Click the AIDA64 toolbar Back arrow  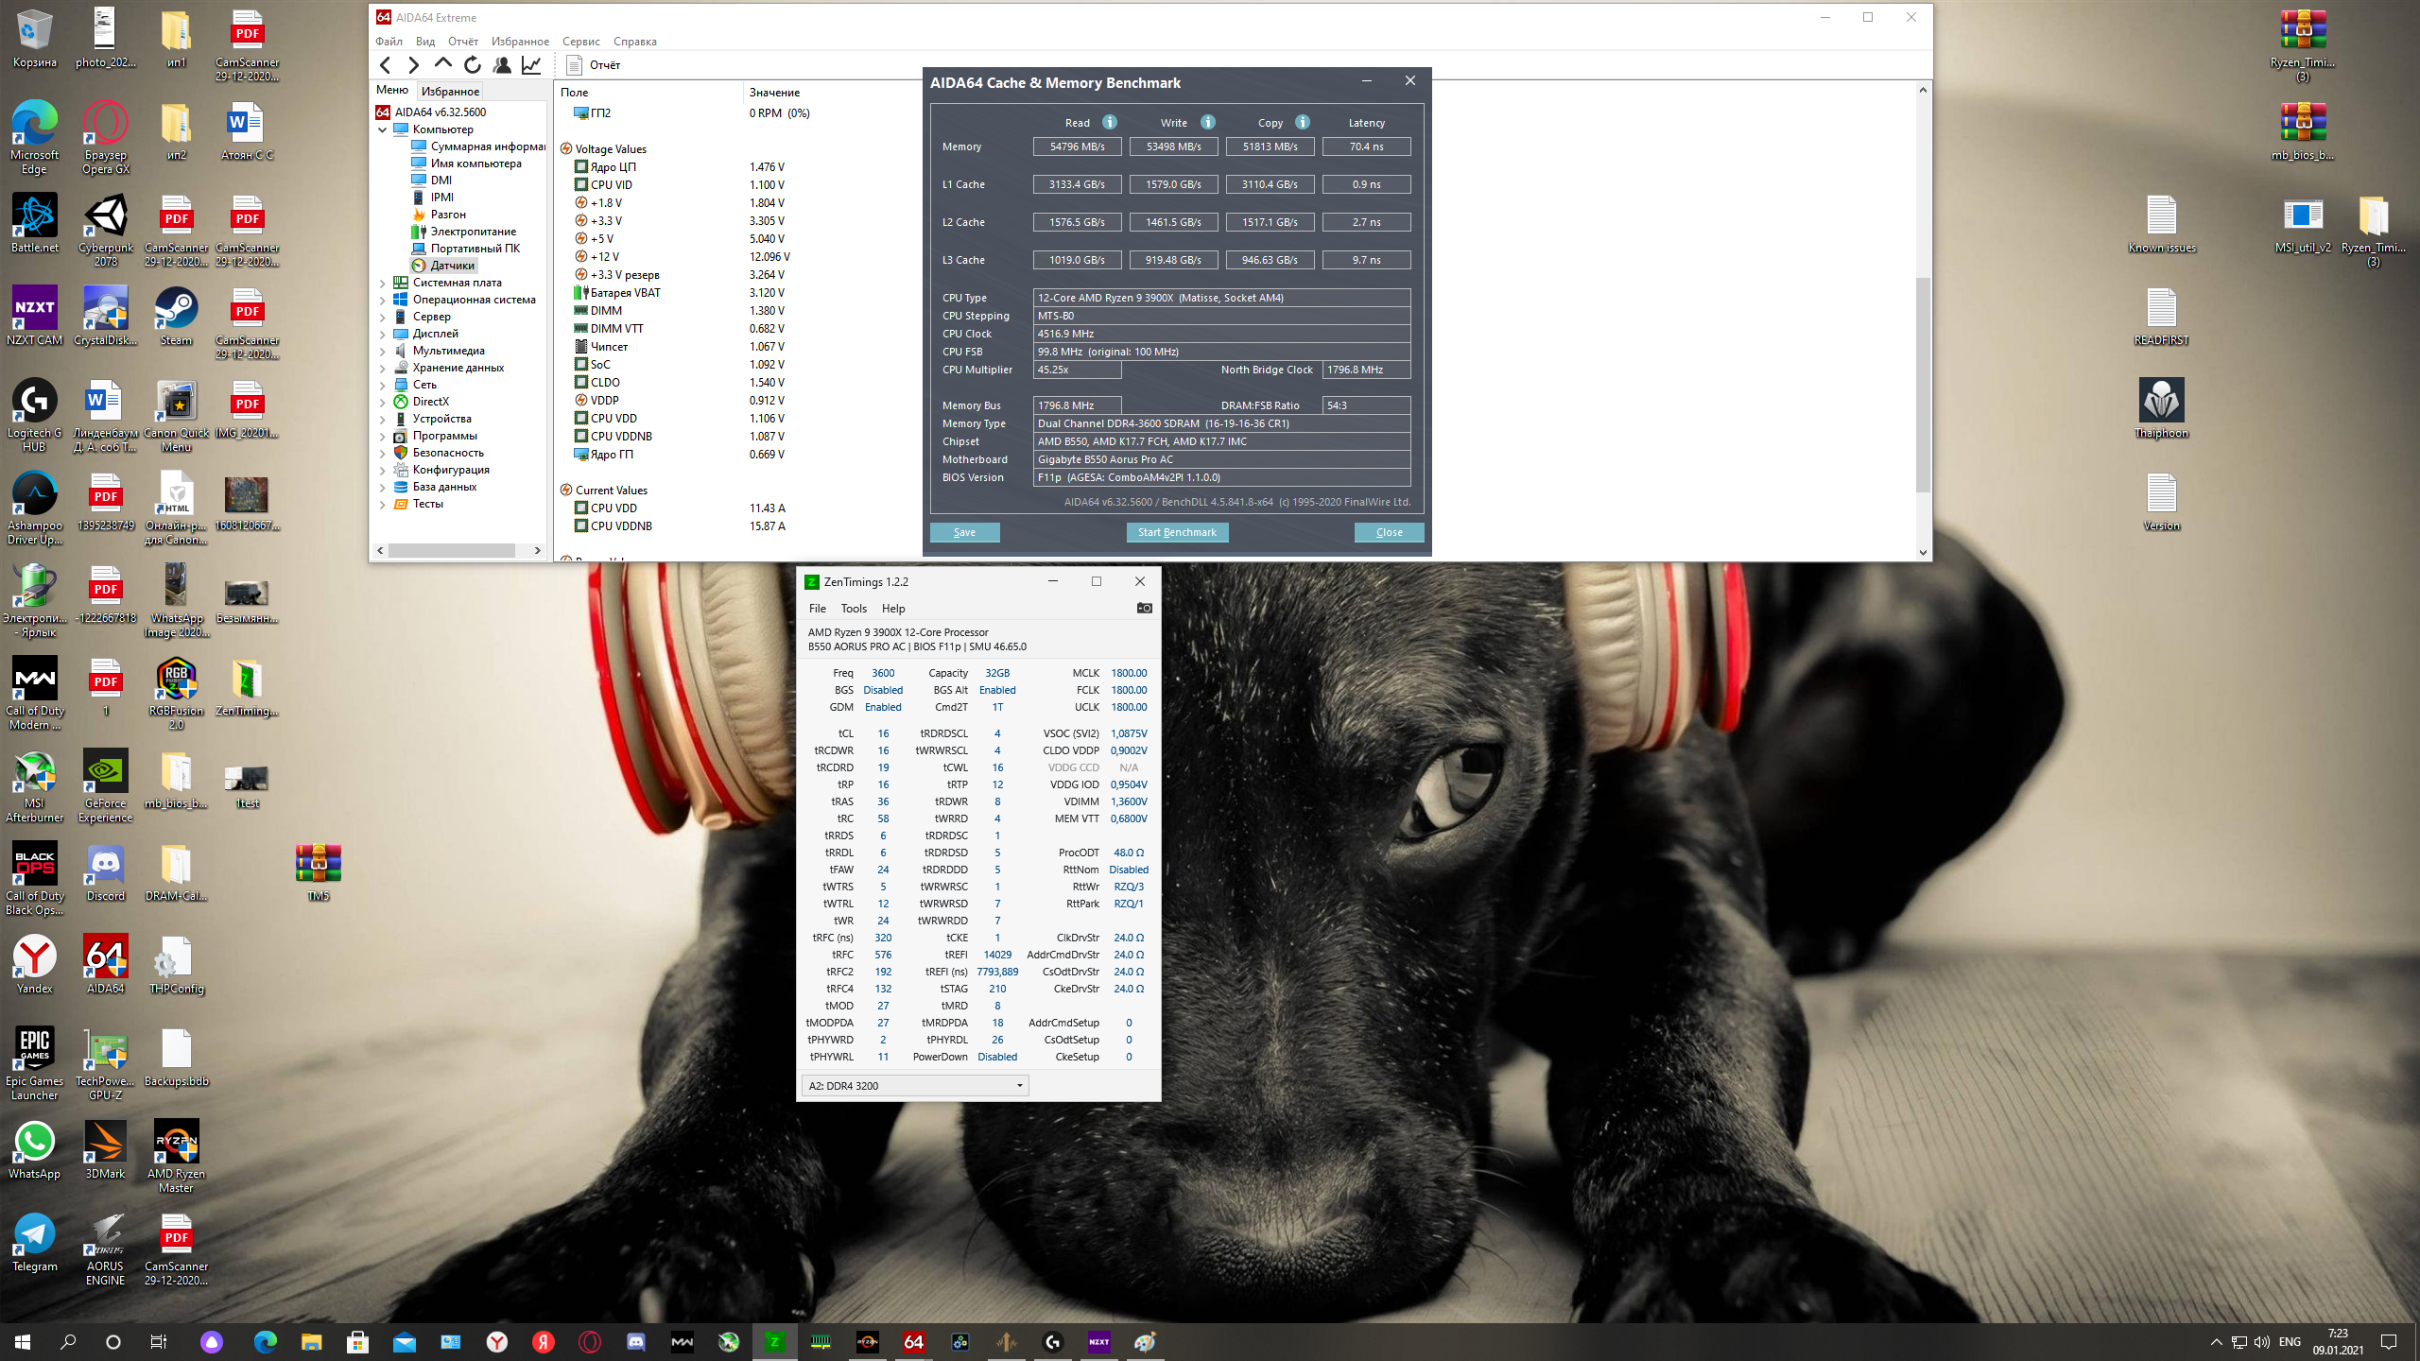[385, 65]
